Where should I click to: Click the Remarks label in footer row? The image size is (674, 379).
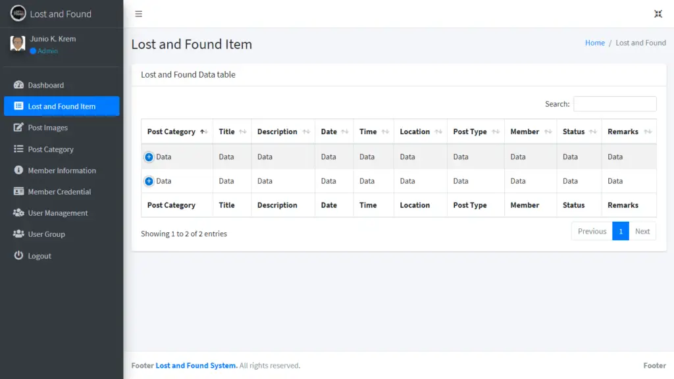[x=623, y=205]
